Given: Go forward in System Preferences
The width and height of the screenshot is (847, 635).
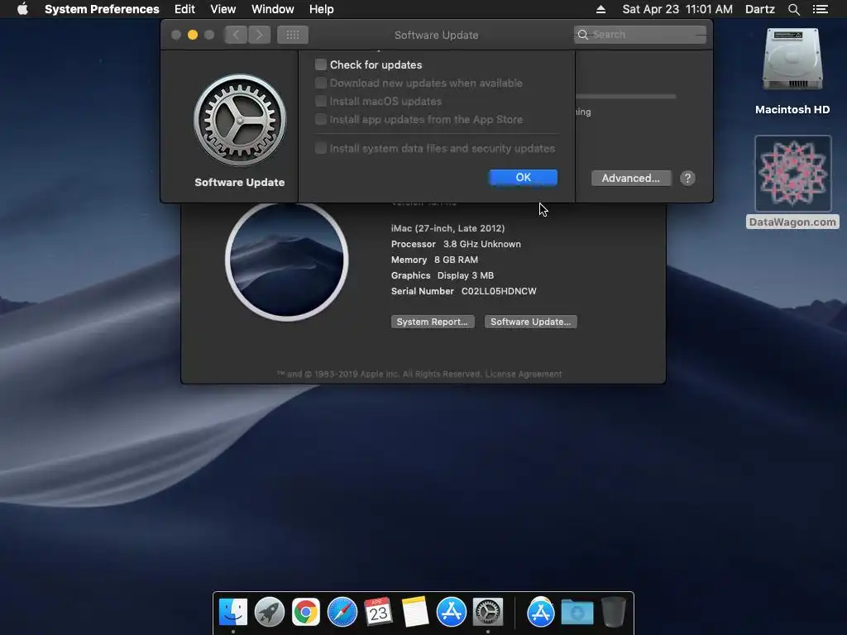Looking at the screenshot, I should [259, 35].
